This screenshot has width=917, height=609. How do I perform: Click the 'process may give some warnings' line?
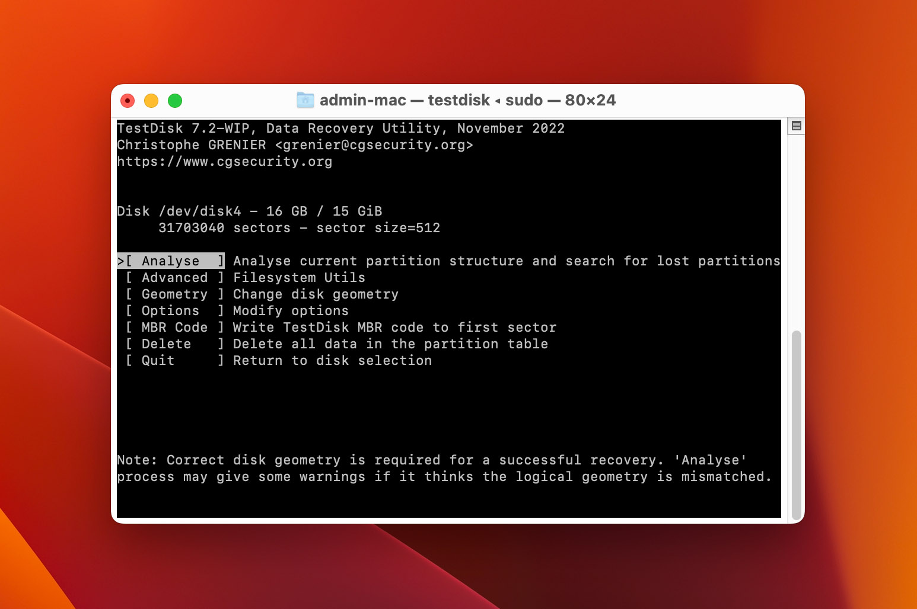[444, 476]
